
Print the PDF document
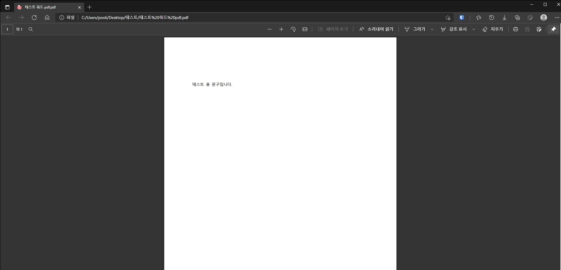[515, 29]
